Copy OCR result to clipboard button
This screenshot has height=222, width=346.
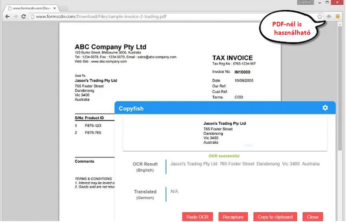pyautogui.click(x=275, y=217)
